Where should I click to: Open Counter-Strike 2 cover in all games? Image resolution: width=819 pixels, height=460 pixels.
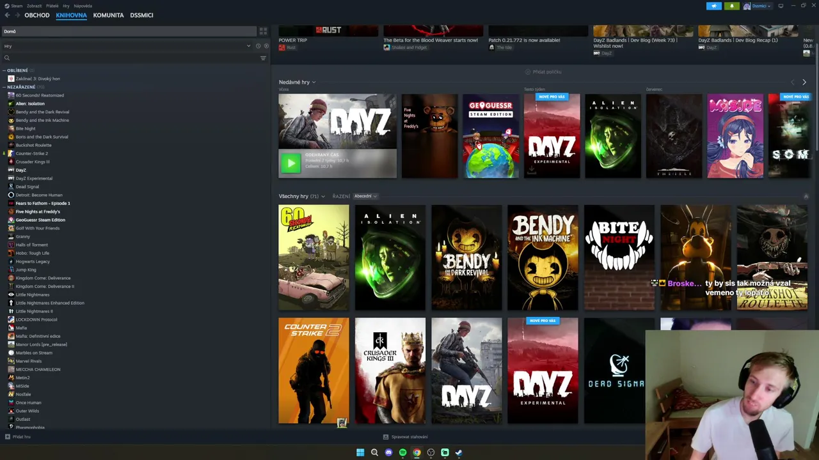[x=314, y=371]
